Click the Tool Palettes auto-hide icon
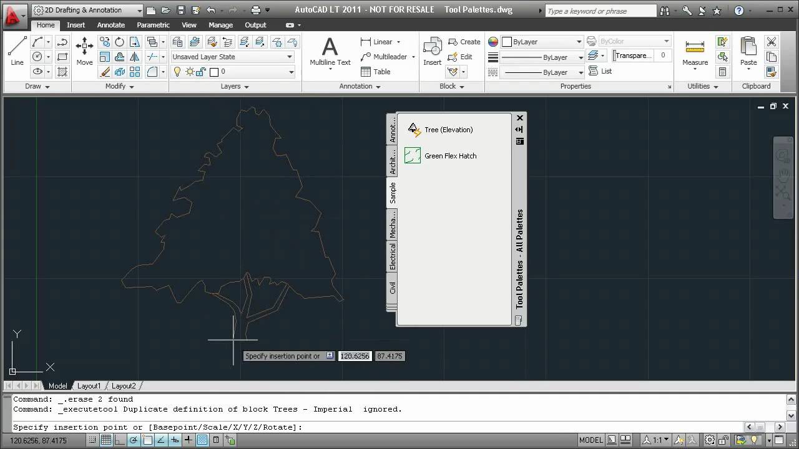This screenshot has height=449, width=799. pos(519,129)
